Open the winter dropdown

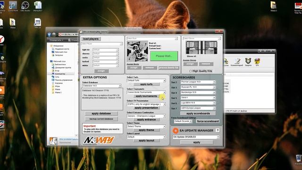(x=106, y=66)
